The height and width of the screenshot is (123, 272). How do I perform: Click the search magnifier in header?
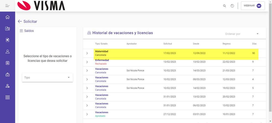(225, 6)
